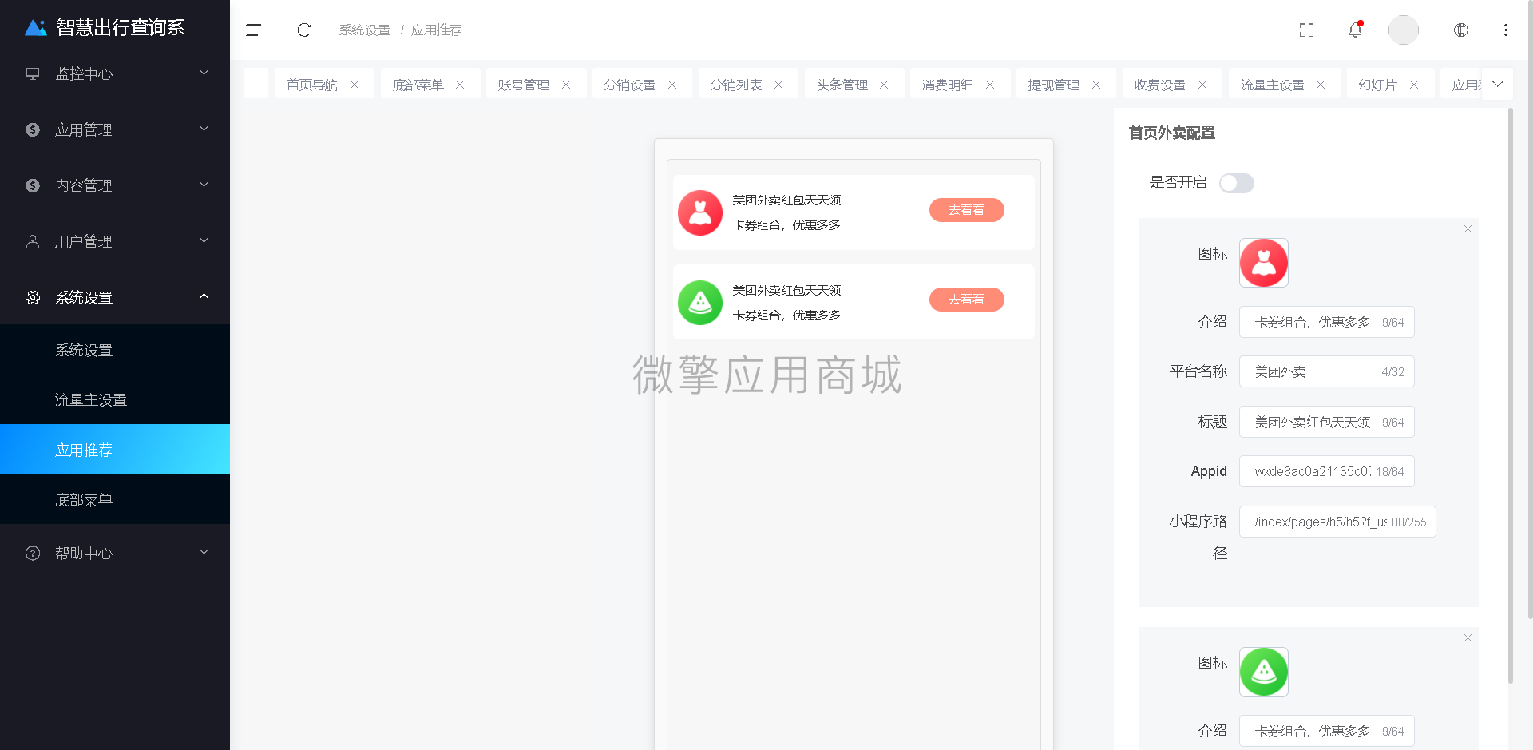
Task: Open the 系统设置 submenu item
Action: pos(115,350)
